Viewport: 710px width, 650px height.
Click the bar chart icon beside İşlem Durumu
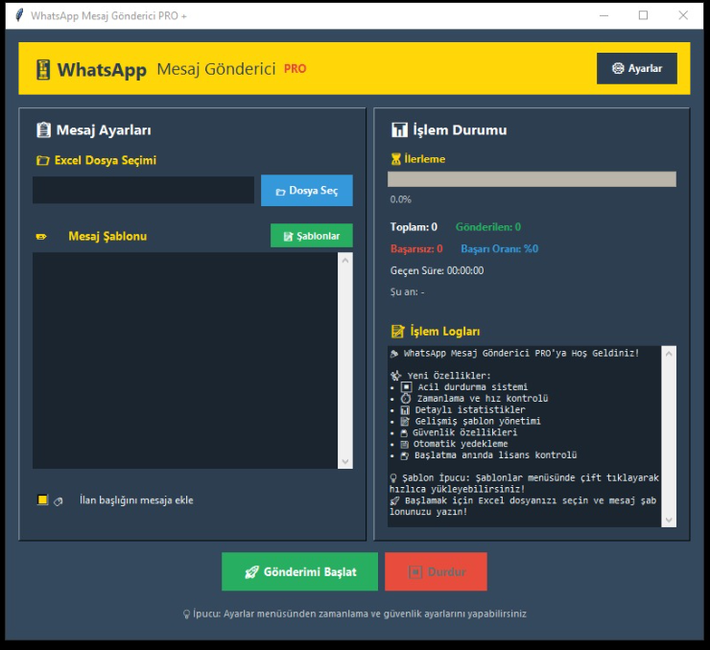click(x=399, y=129)
